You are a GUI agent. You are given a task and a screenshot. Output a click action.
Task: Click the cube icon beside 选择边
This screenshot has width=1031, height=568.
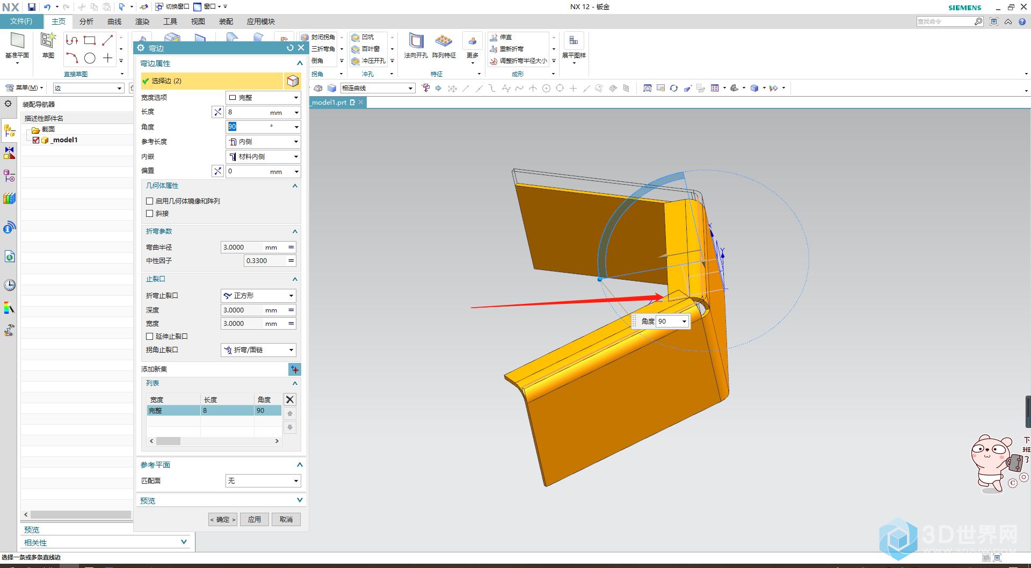click(293, 81)
